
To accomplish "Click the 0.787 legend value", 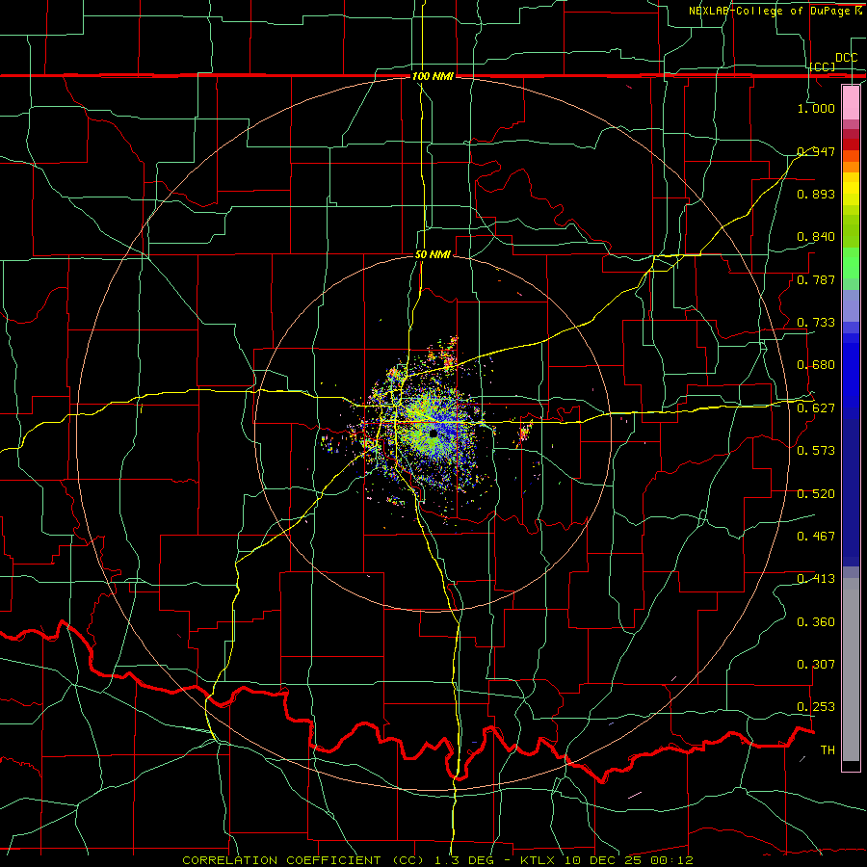I will point(816,279).
